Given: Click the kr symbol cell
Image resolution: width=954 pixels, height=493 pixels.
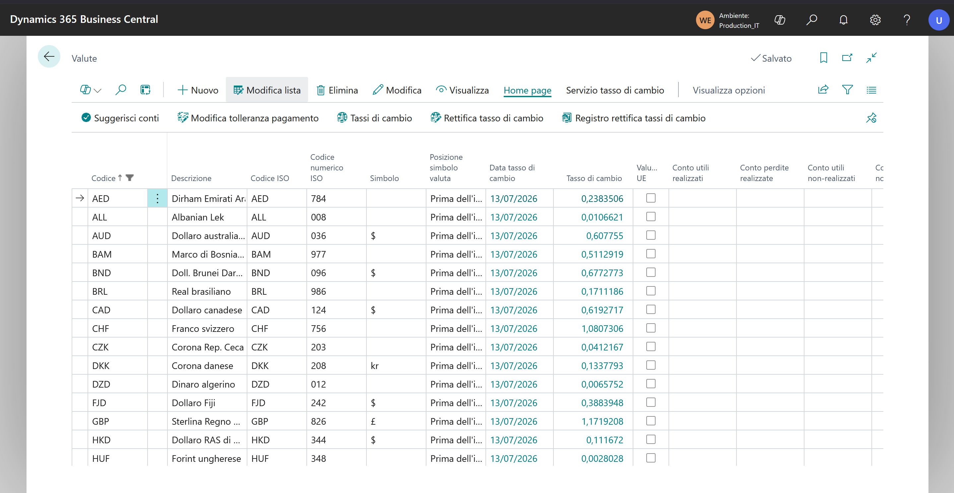Looking at the screenshot, I should click(396, 366).
